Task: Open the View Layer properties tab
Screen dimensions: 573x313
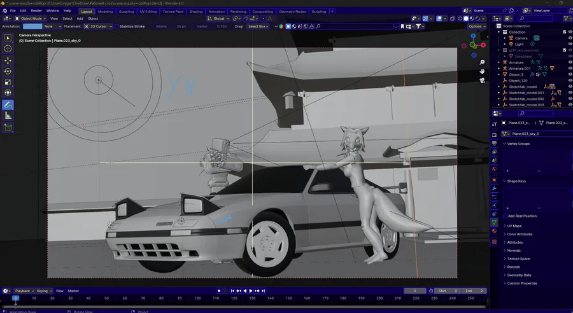Action: tap(494, 152)
